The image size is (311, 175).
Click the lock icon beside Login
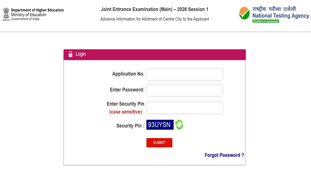pos(70,54)
